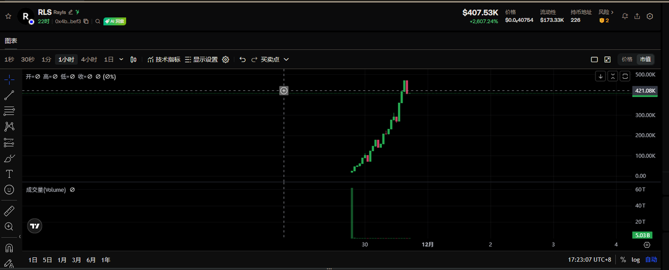Screen dimensions: 669x270
Task: Set date range to 5日
Action: (47, 260)
